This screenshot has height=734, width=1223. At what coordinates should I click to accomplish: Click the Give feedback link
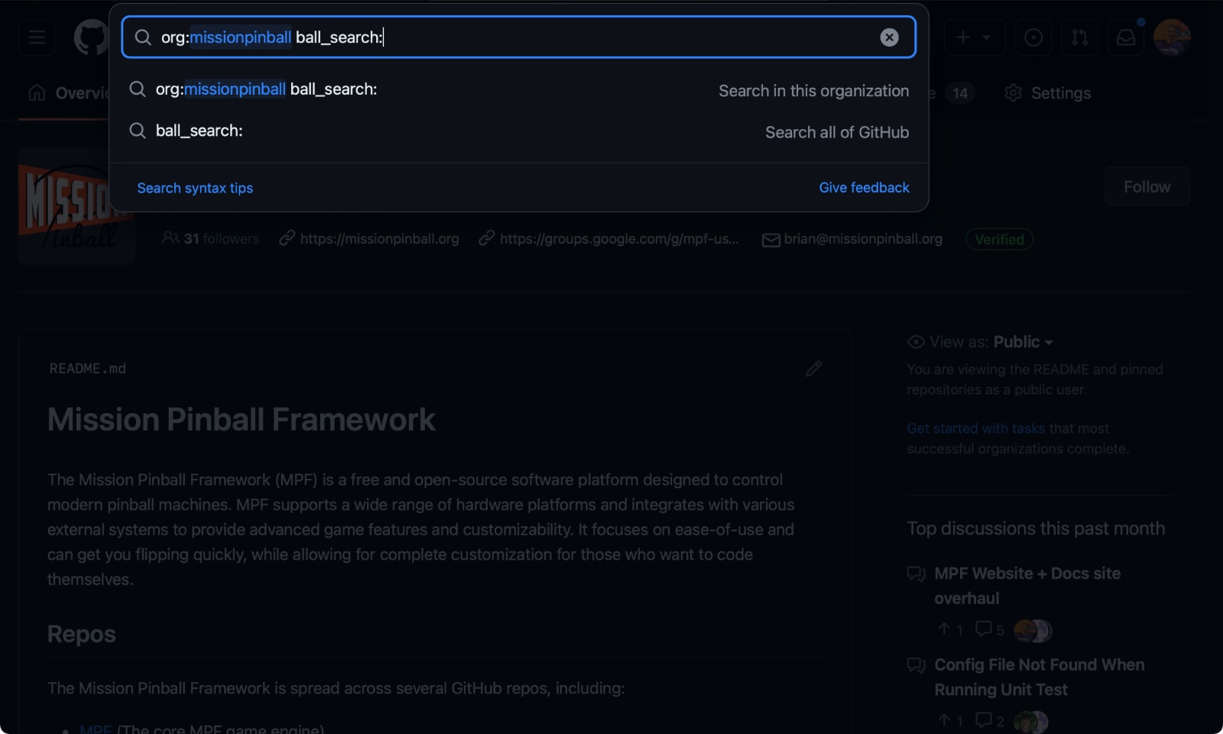[x=864, y=188]
